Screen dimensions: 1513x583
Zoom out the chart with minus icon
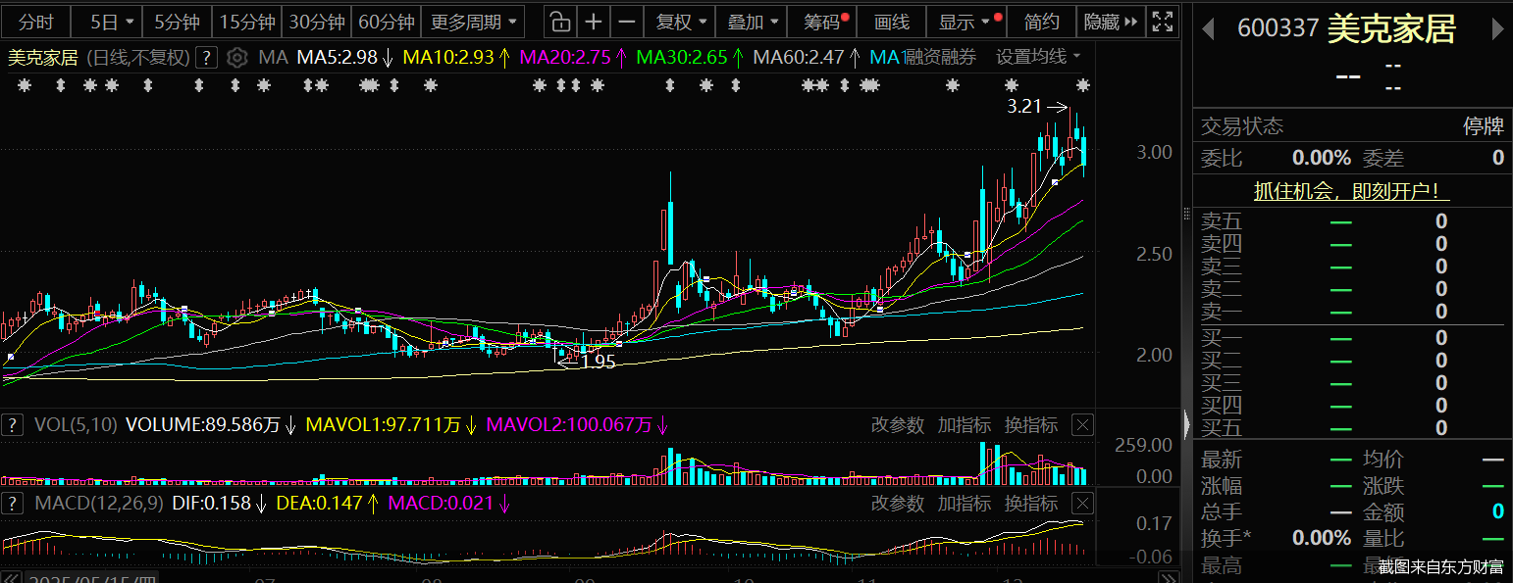[x=628, y=22]
